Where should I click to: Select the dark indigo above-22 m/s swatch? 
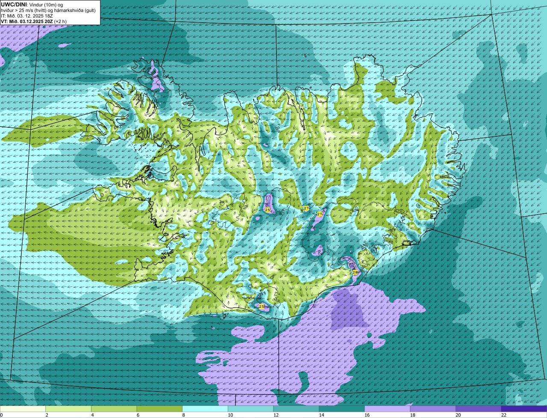[x=524, y=409]
